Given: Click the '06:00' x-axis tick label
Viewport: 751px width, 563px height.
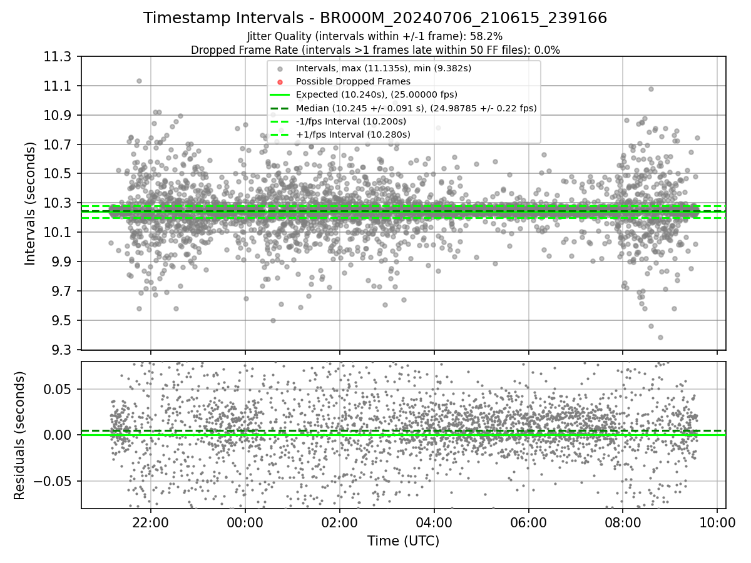Looking at the screenshot, I should pyautogui.click(x=528, y=522).
